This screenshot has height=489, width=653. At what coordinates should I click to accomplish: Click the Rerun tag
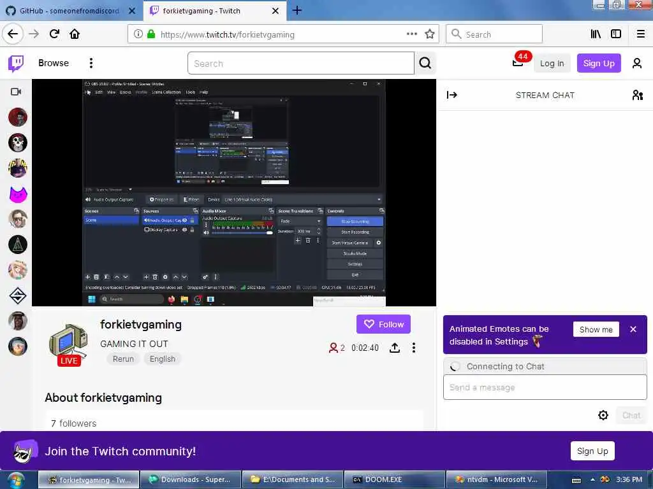pos(123,359)
